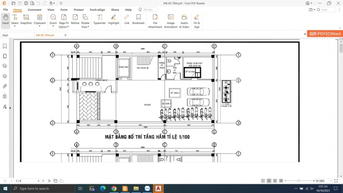Image resolution: width=343 pixels, height=193 pixels.
Task: Insert a Link
Action: 126,19
